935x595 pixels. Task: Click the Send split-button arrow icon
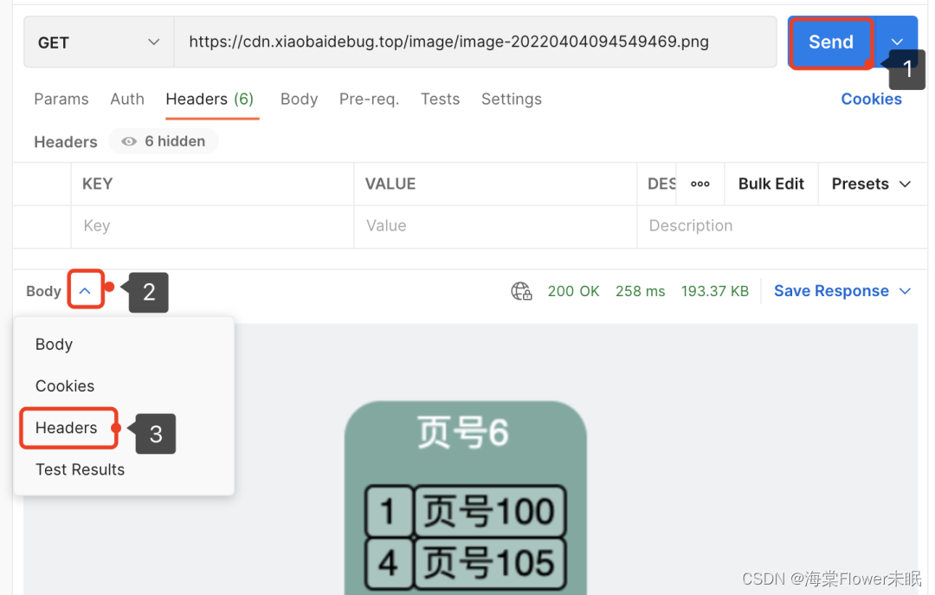coord(898,42)
